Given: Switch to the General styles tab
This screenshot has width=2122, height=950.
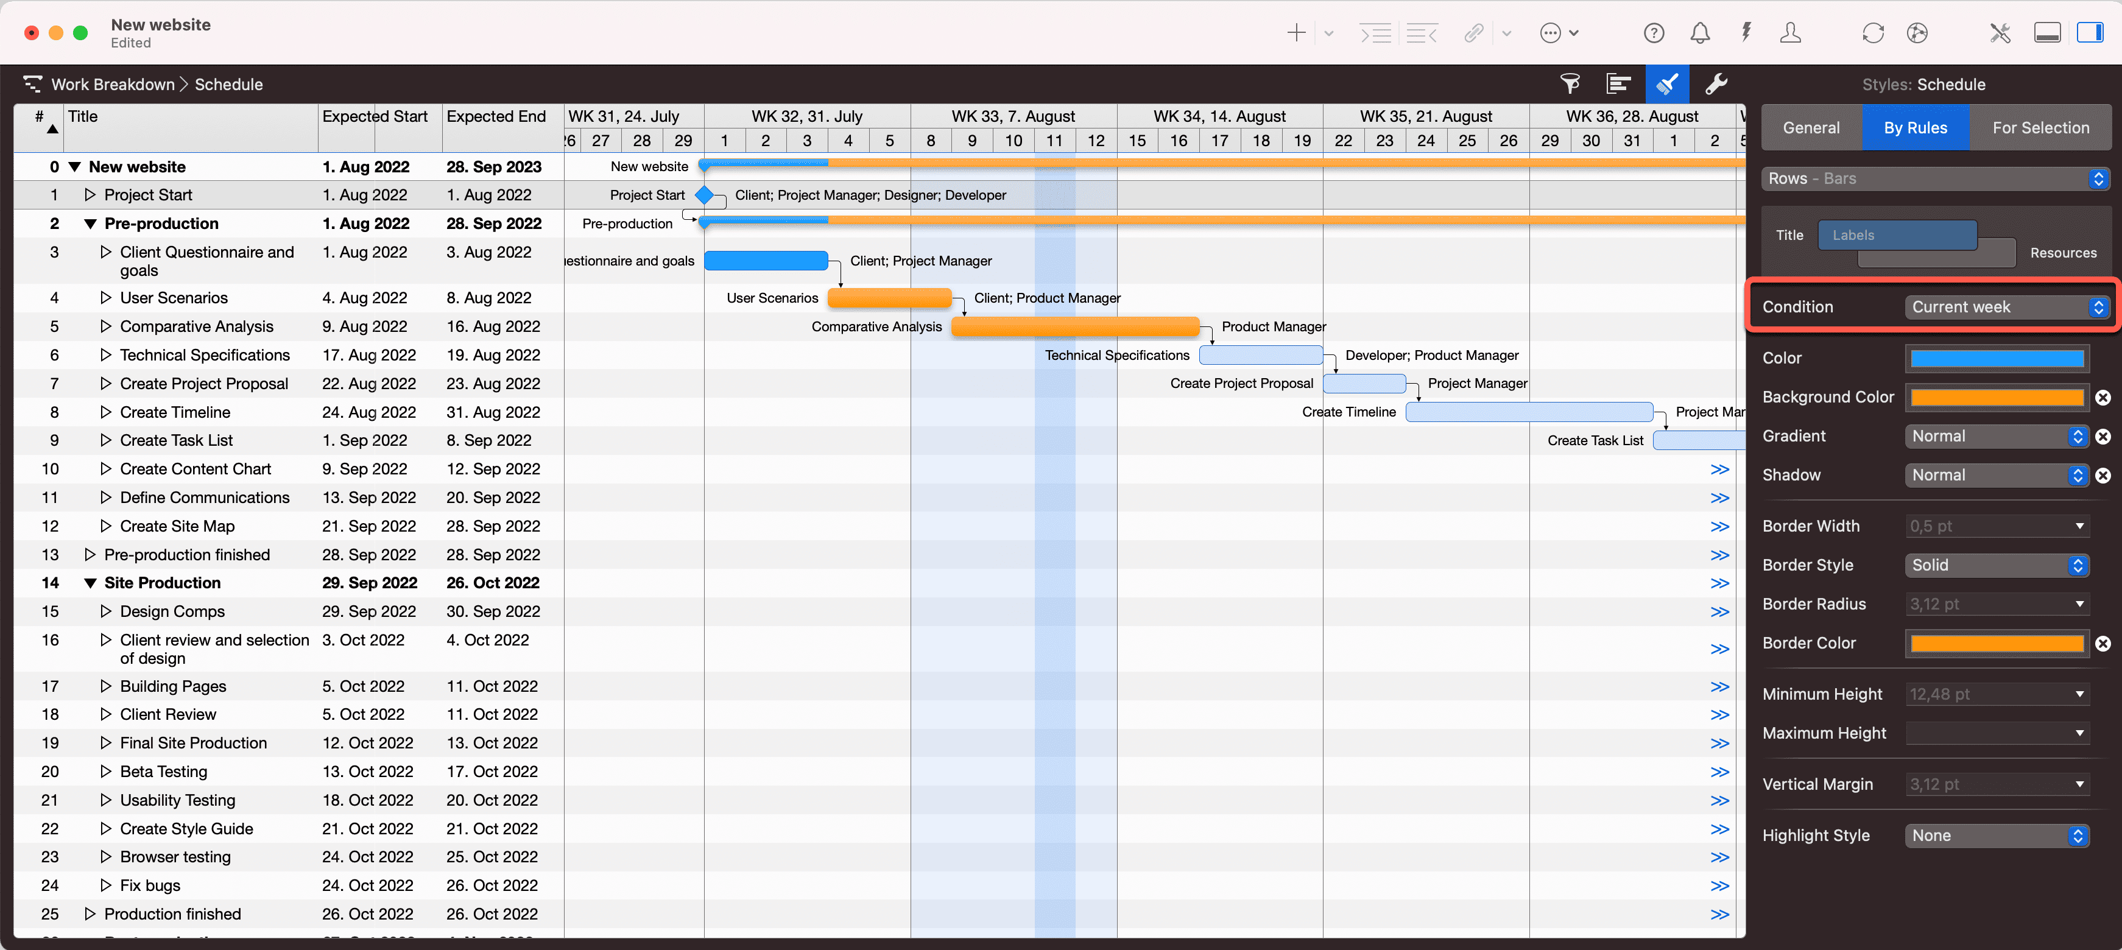Looking at the screenshot, I should coord(1811,128).
